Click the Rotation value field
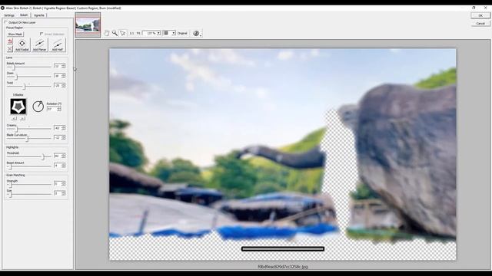Image resolution: width=492 pixels, height=276 pixels. (x=52, y=109)
